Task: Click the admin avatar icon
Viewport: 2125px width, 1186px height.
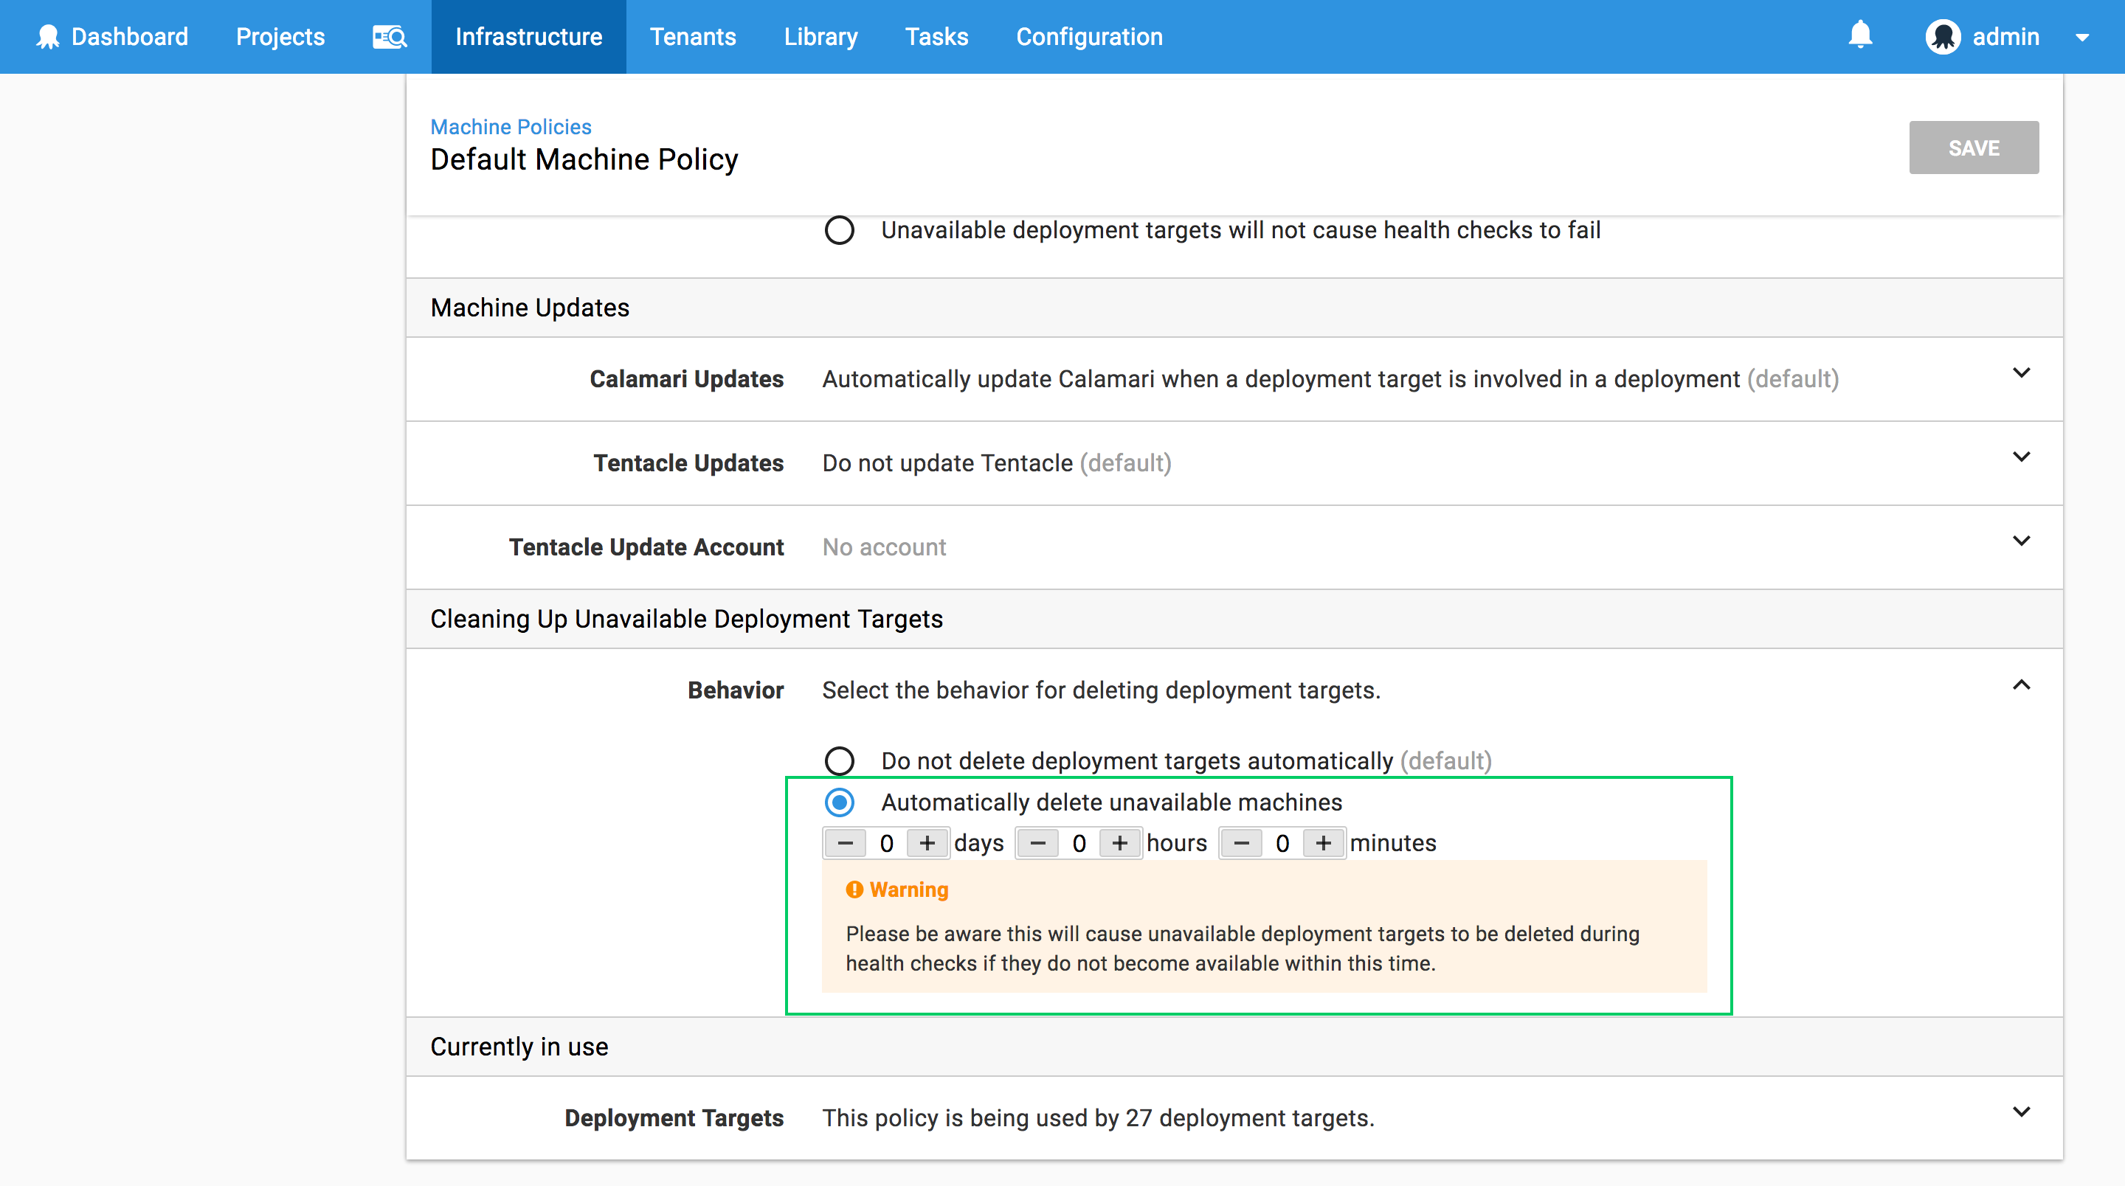Action: (1943, 36)
